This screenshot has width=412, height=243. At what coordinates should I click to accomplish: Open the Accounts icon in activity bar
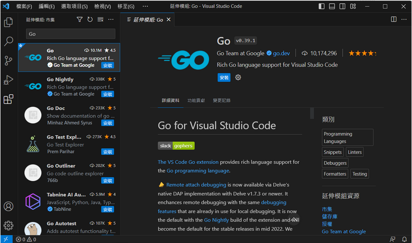pos(9,206)
